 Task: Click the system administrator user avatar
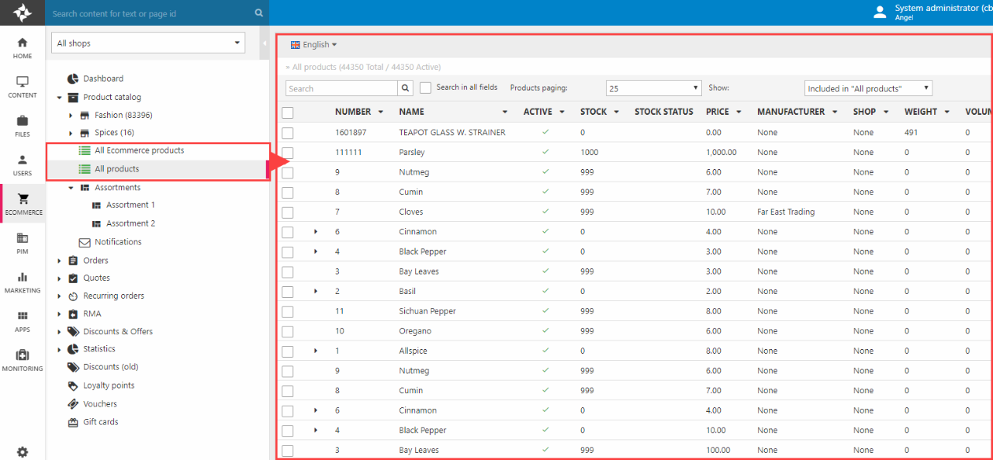(880, 12)
